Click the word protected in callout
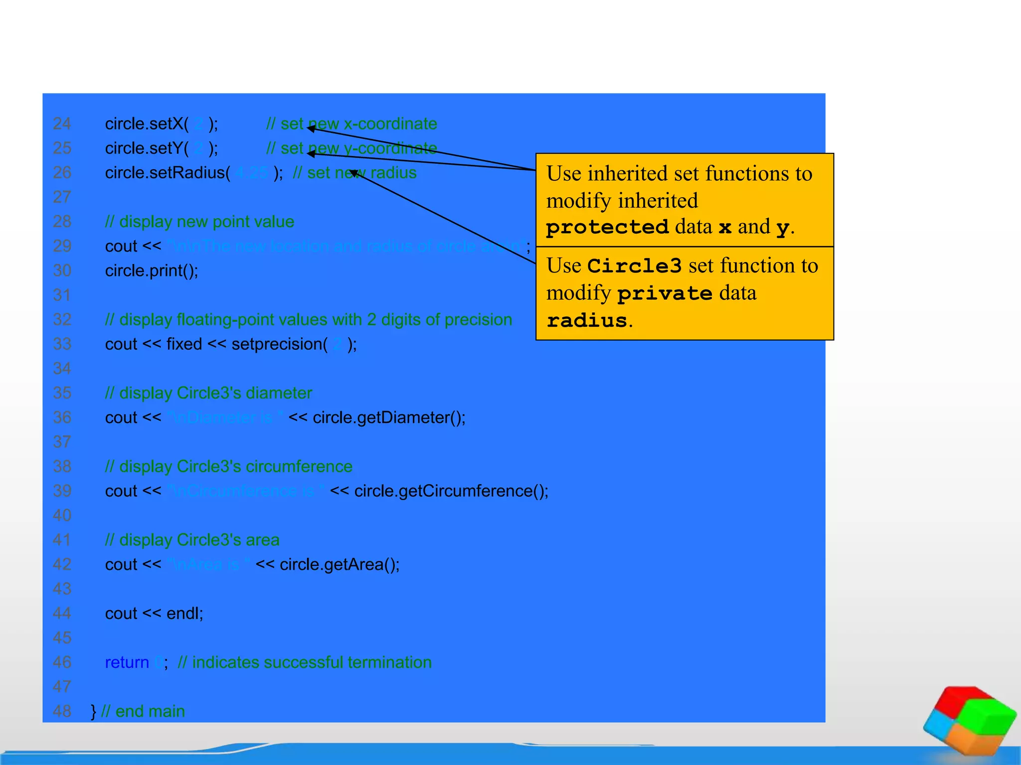Screen dimensions: 1021x765 tap(607, 228)
